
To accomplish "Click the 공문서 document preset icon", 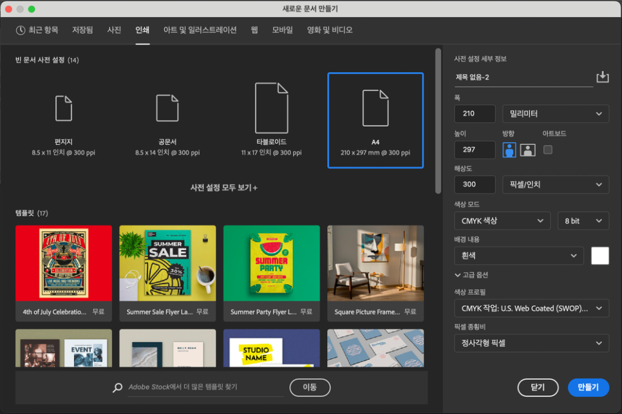I will pos(167,108).
